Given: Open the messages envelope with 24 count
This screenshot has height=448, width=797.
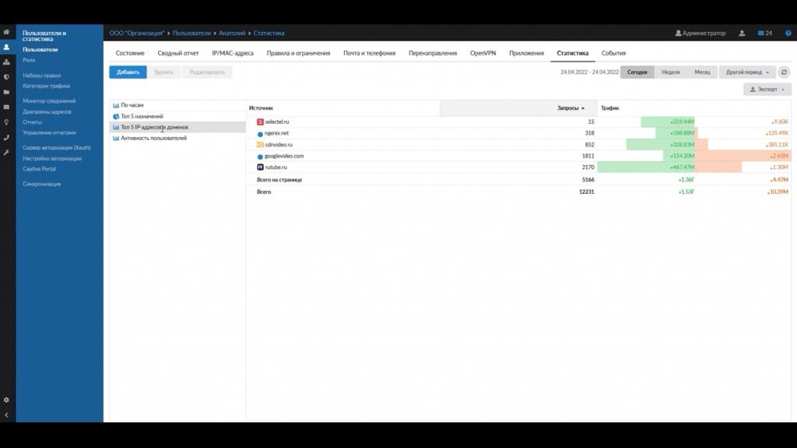Looking at the screenshot, I should 765,33.
